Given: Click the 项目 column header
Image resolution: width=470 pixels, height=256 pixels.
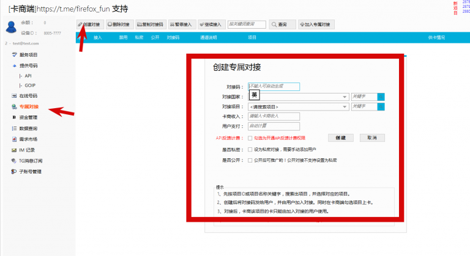Looking at the screenshot, I should coord(252,37).
